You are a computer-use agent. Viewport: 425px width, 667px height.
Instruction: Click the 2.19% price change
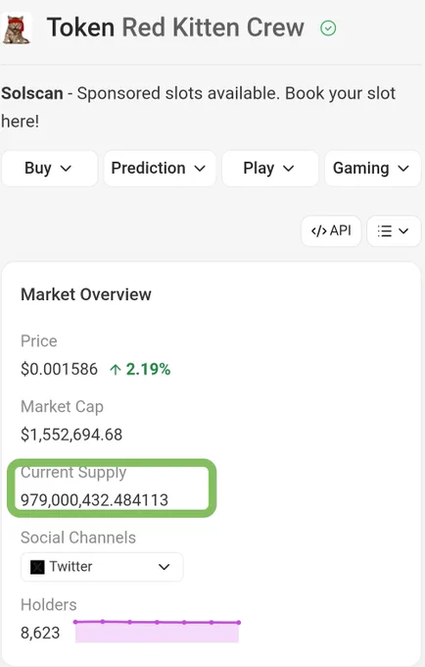[148, 369]
